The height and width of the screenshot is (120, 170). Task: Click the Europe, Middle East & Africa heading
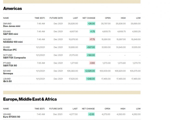click(x=30, y=99)
